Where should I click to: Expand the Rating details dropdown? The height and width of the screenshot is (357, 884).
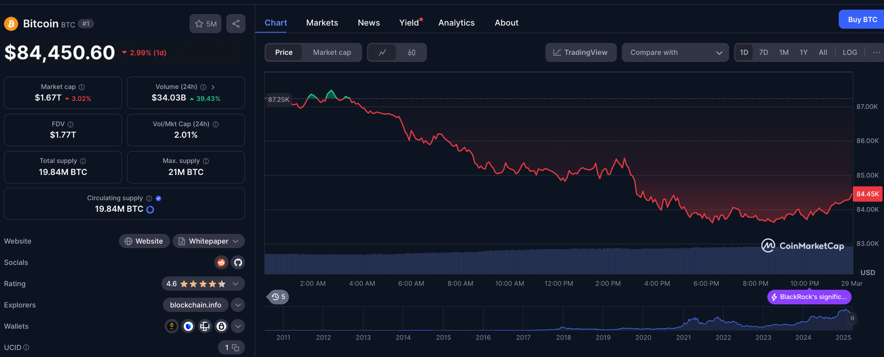click(x=235, y=284)
